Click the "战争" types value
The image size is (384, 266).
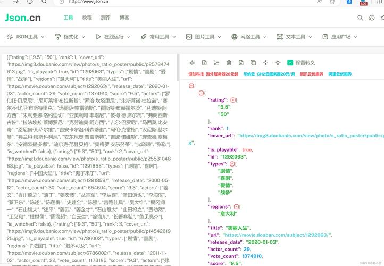point(225,193)
